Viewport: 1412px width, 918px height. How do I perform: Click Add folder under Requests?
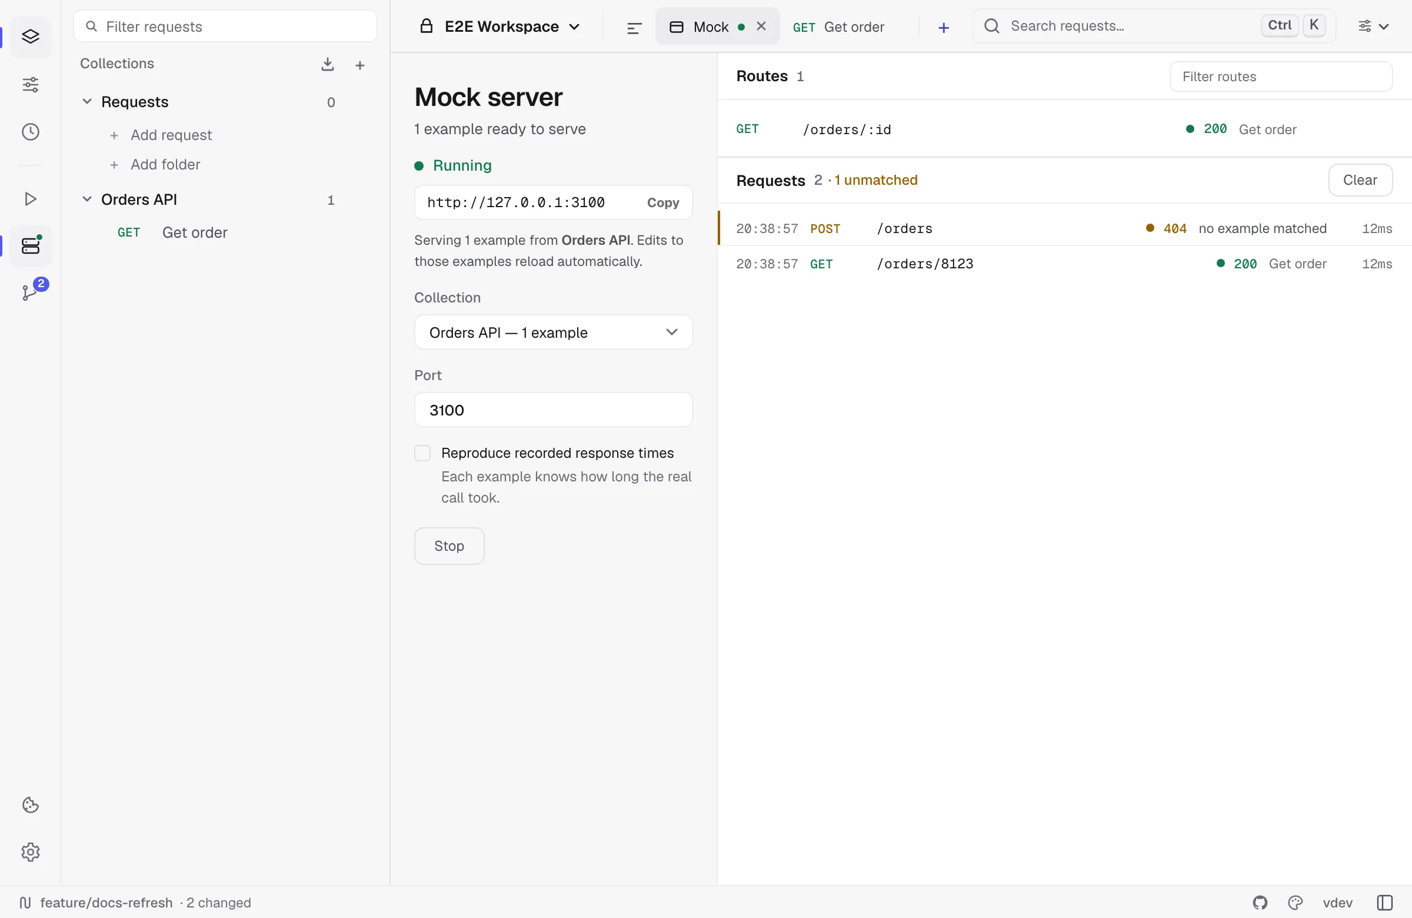click(155, 164)
